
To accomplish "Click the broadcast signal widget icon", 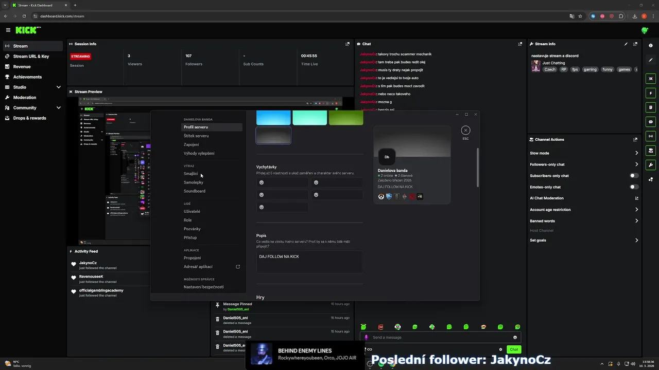I will pyautogui.click(x=651, y=136).
